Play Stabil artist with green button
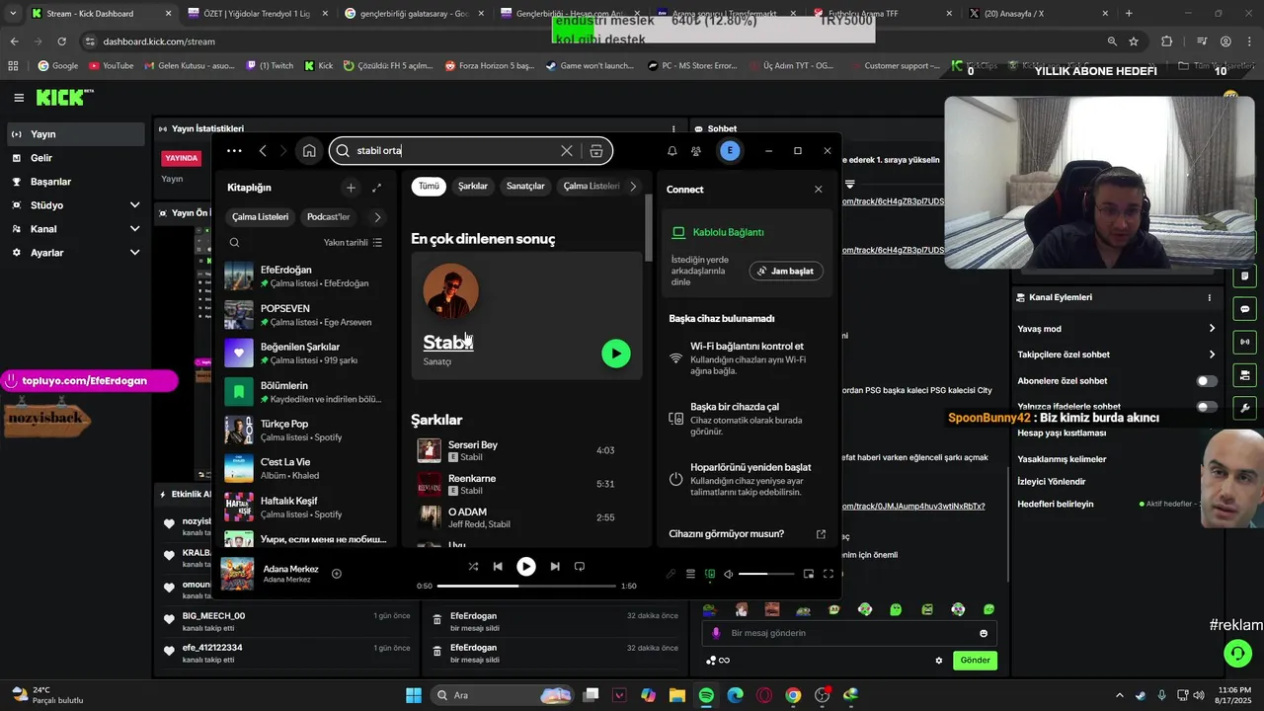The height and width of the screenshot is (711, 1264). click(x=616, y=354)
